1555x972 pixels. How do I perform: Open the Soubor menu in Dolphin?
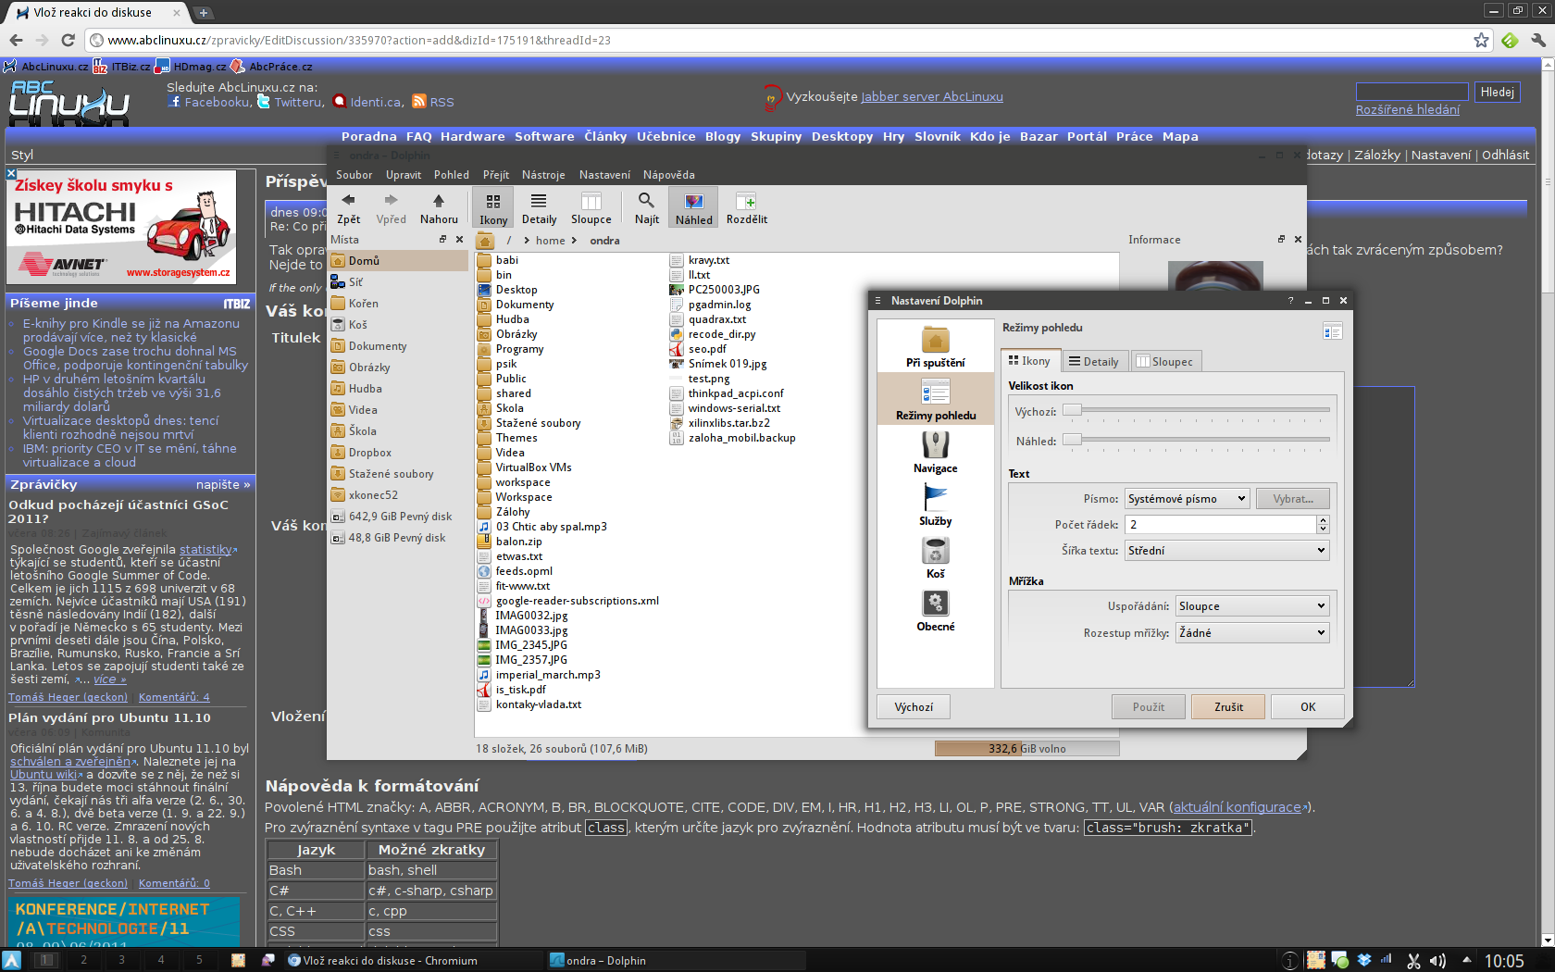pos(354,175)
